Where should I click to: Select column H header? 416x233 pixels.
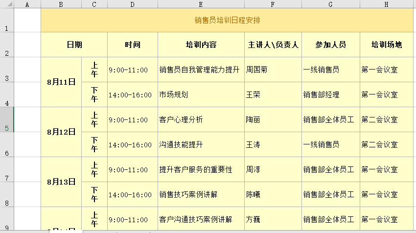[387, 4]
